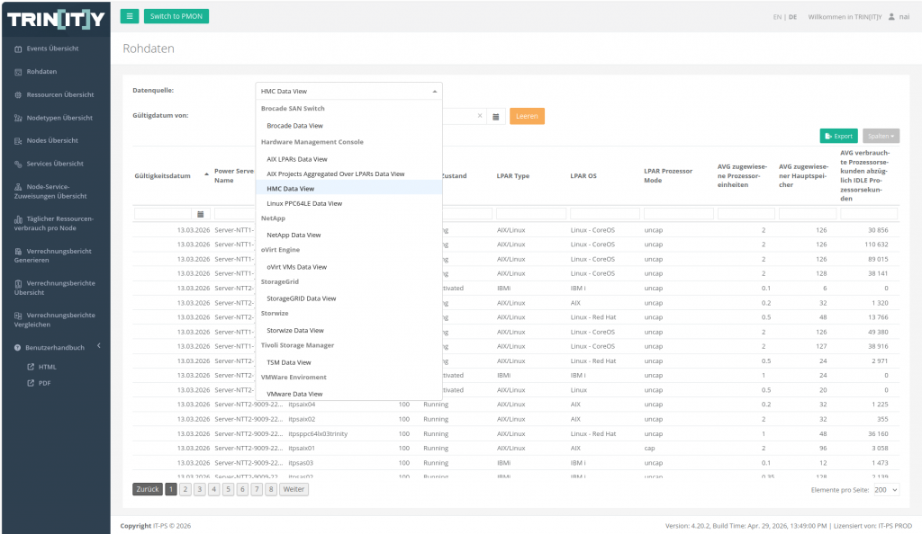Switch language to EN
This screenshot has height=534, width=922.
click(777, 17)
